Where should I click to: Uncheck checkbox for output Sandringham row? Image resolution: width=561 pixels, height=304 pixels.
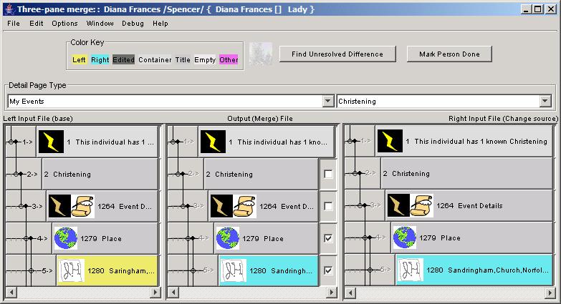[x=328, y=270]
